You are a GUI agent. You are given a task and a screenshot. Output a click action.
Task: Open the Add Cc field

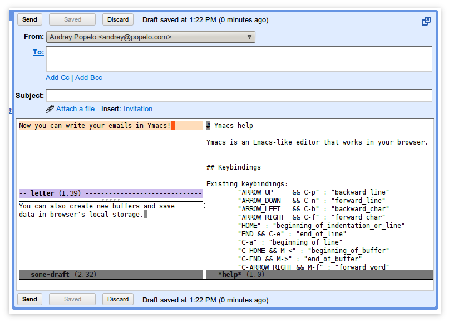tap(57, 78)
